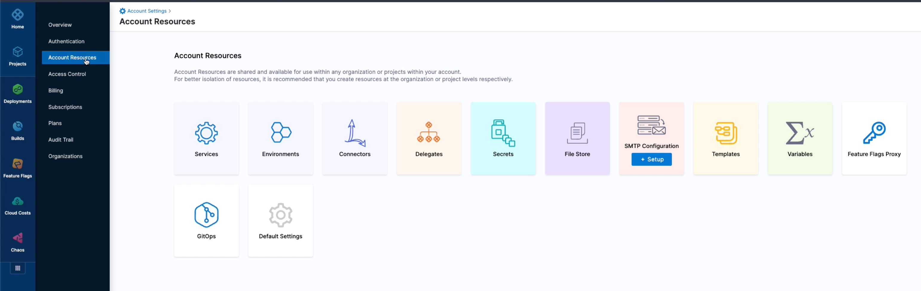
Task: Open the GitOps resource card
Action: point(206,220)
